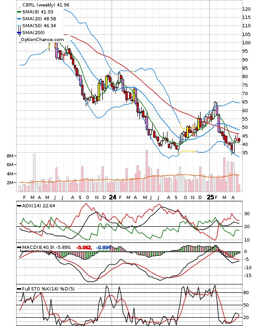
Task: Click the 100 price axis label
Action: pyautogui.click(x=246, y=42)
